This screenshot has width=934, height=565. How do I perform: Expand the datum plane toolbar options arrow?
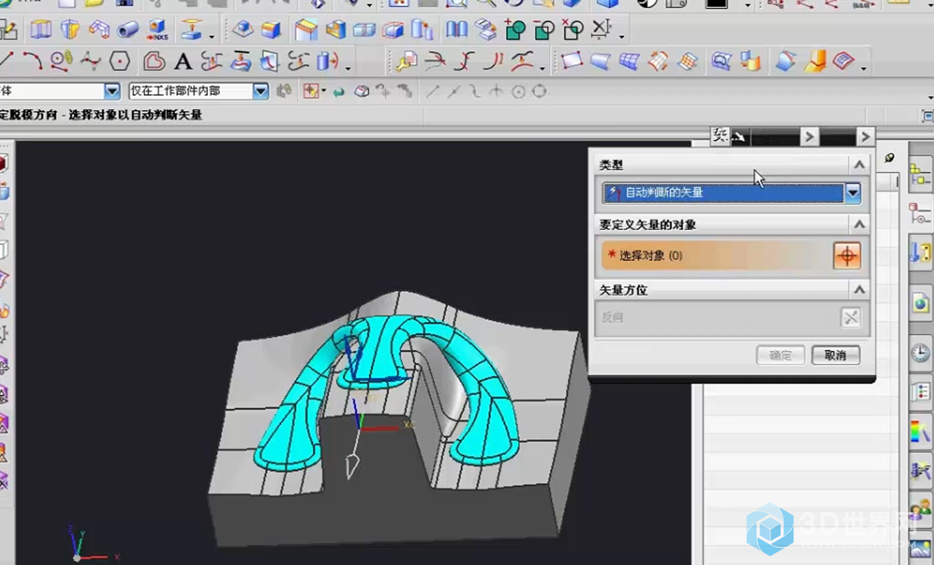point(212,36)
